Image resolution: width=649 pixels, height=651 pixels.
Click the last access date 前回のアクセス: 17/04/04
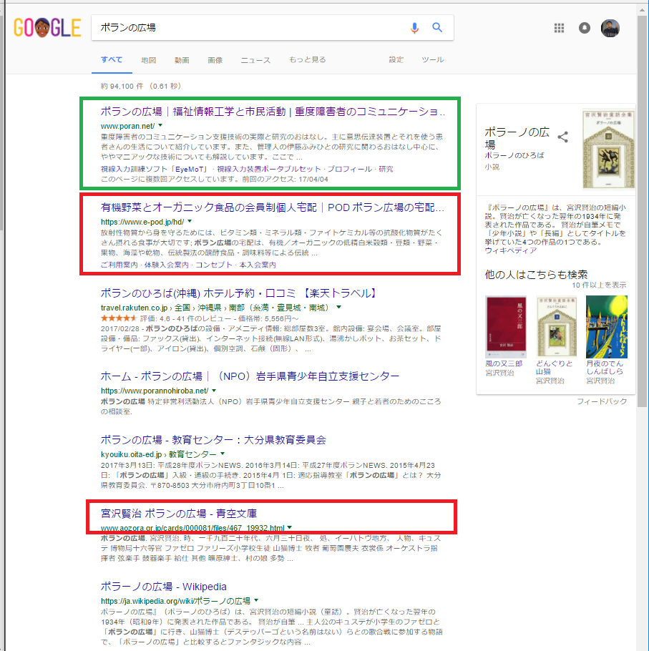tap(286, 180)
